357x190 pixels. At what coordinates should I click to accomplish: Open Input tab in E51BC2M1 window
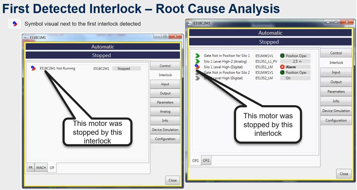click(x=336, y=72)
